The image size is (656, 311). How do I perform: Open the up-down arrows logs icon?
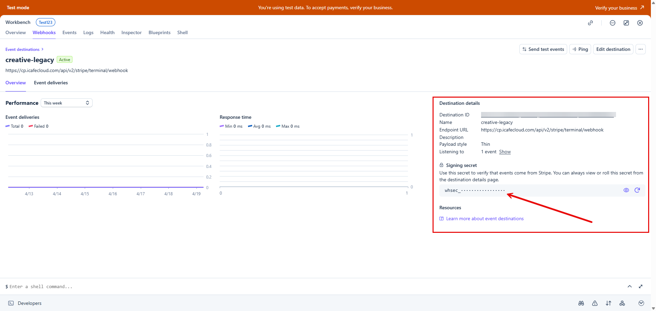coord(608,303)
